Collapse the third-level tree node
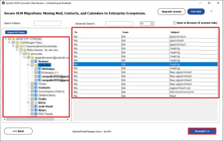Image resolution: width=223 pixels, height=141 pixels. tap(13, 46)
